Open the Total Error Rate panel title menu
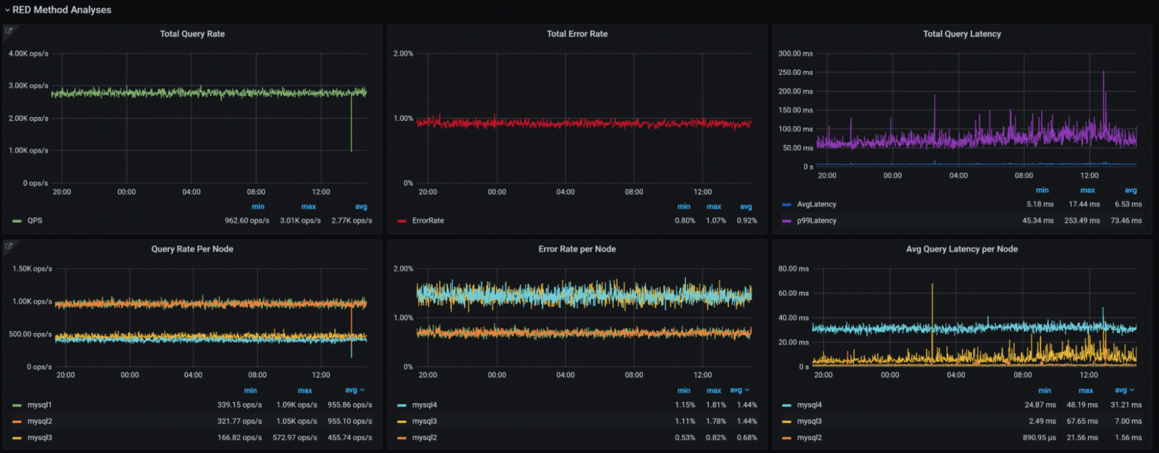Screen dimensions: 1159x453 (576, 33)
